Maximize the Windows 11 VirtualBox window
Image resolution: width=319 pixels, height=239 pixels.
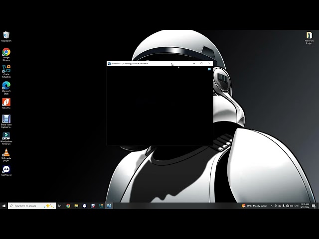201,63
